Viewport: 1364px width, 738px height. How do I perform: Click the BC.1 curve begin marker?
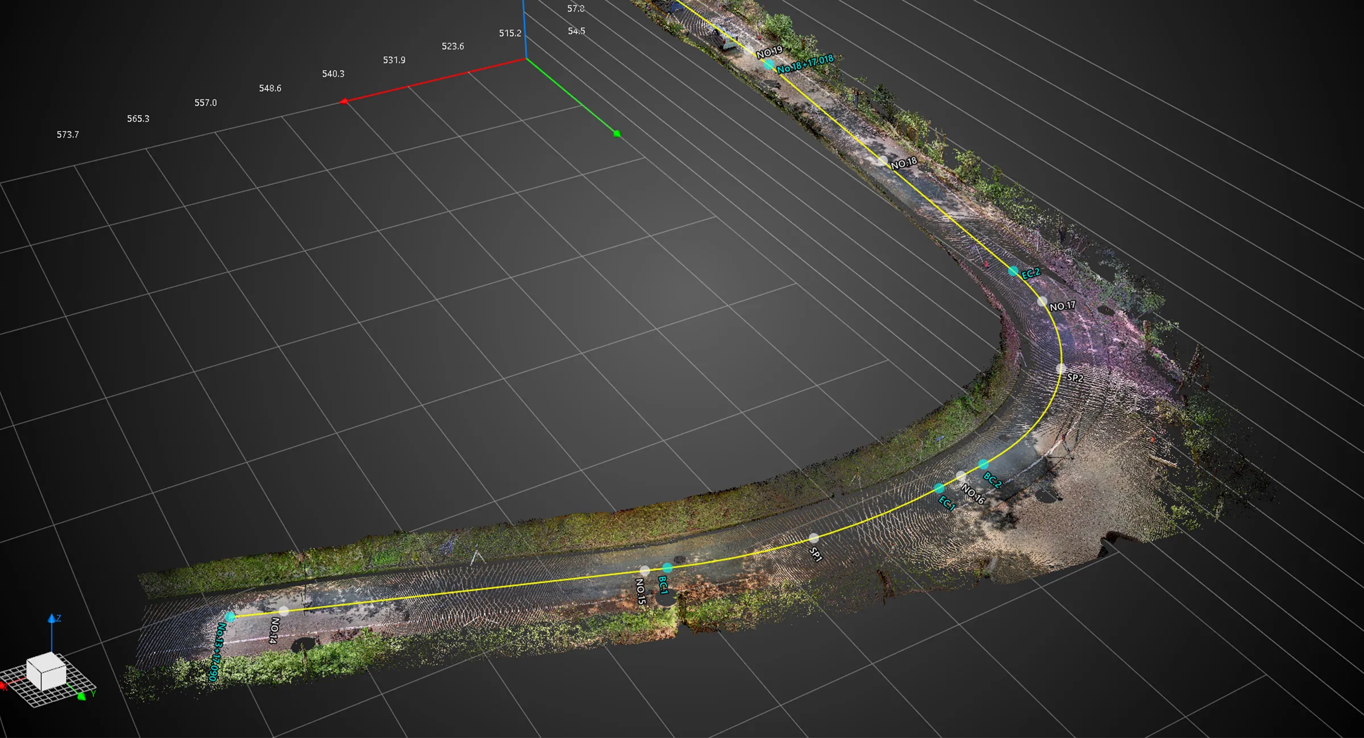point(668,568)
